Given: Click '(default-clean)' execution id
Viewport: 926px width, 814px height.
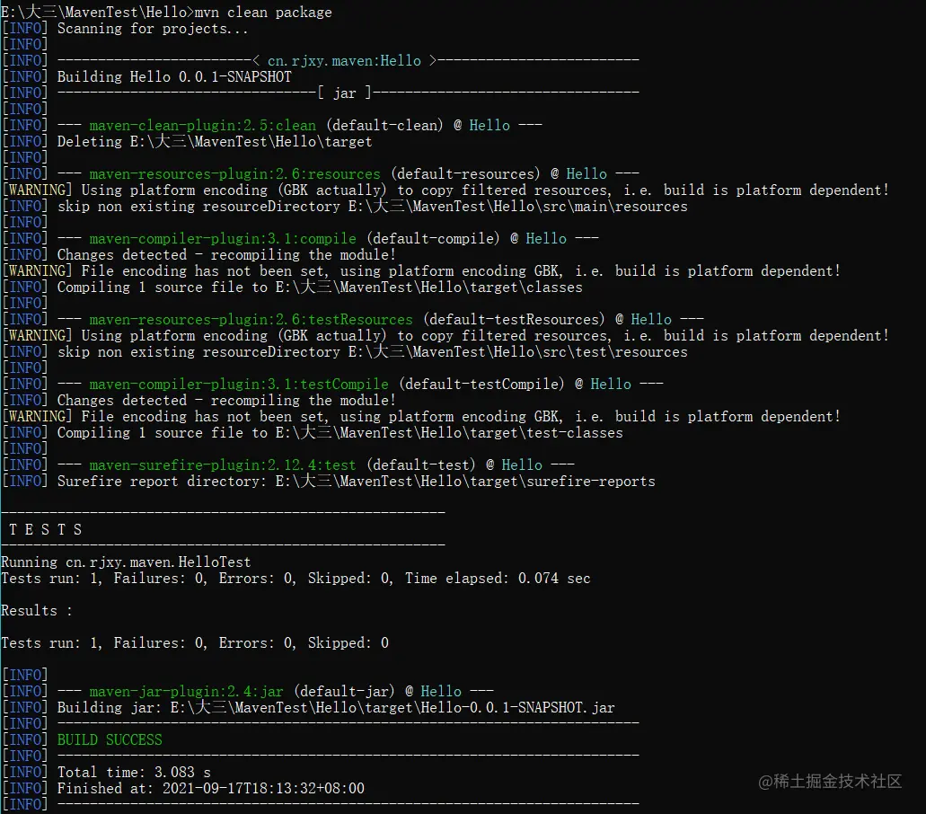Looking at the screenshot, I should click(x=384, y=125).
